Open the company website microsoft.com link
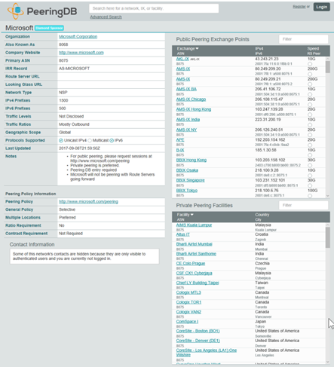Screen dimensions: 334x367 point(81,53)
